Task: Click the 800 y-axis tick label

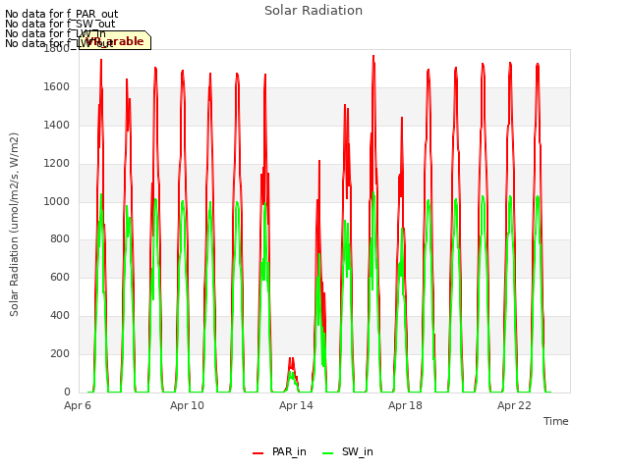Action: coord(60,239)
